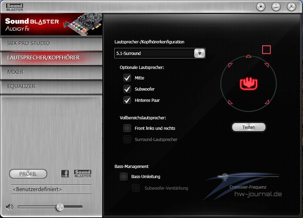This screenshot has height=218, width=303.
Task: Click the front right speaker triangle
Action: pyautogui.click(x=267, y=65)
